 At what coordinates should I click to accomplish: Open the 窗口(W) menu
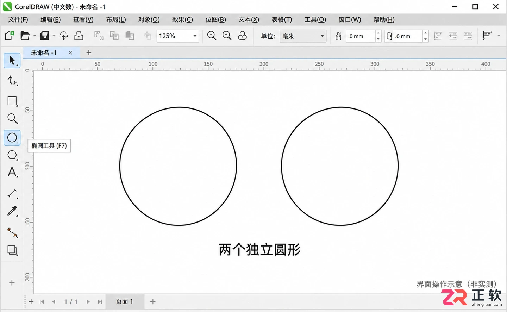(350, 20)
